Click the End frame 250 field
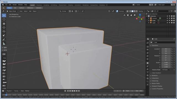The image size is (177, 99). tap(139, 91)
